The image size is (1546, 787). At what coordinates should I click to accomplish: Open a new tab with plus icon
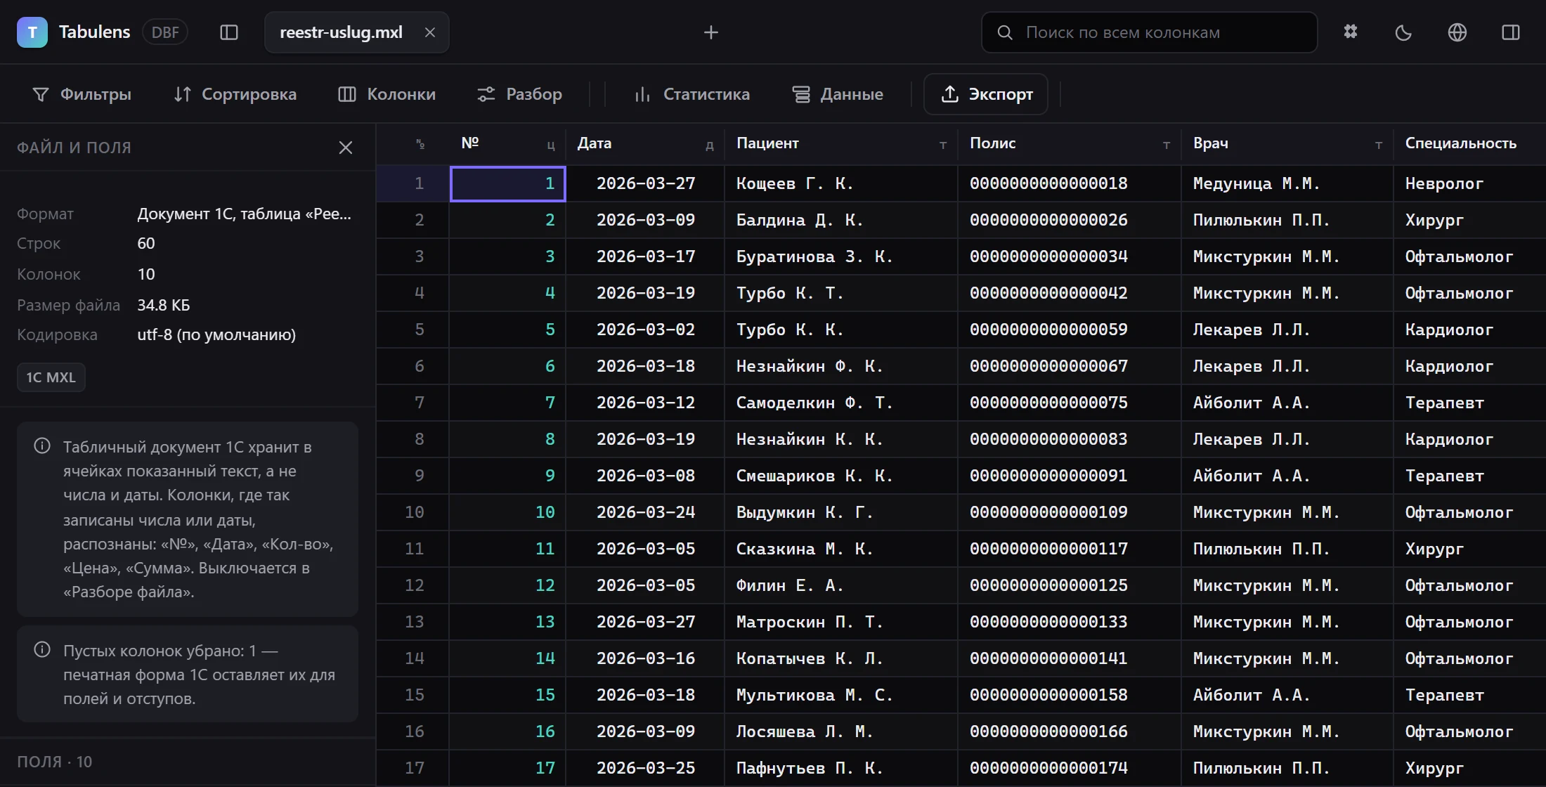point(711,32)
